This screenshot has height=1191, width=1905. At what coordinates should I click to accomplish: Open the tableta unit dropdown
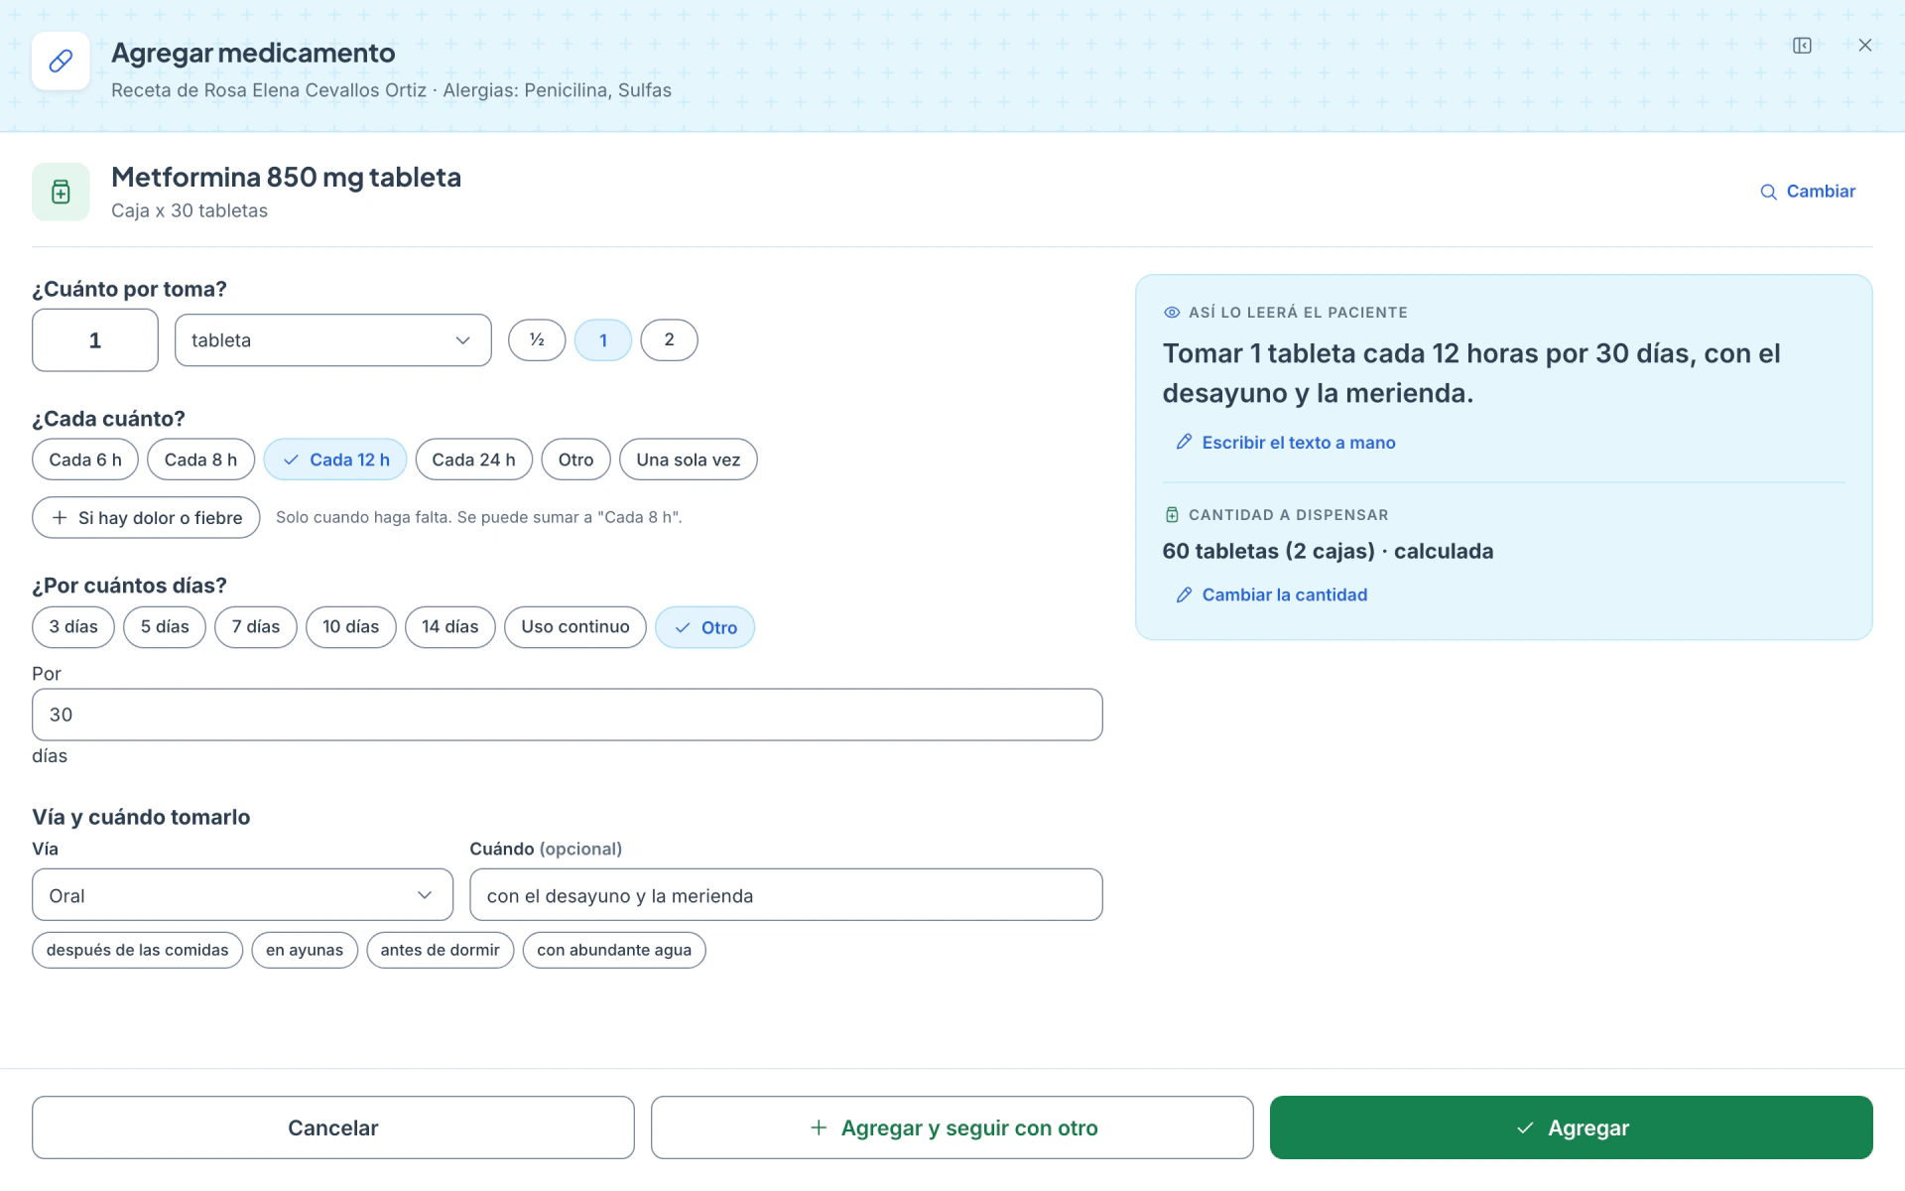(x=333, y=340)
